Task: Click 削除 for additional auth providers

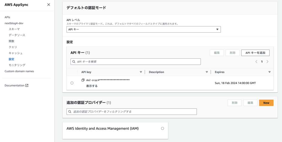Action: 235,103
